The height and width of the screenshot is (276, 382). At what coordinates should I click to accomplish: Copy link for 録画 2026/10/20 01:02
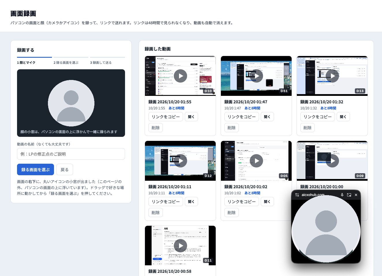pos(242,202)
